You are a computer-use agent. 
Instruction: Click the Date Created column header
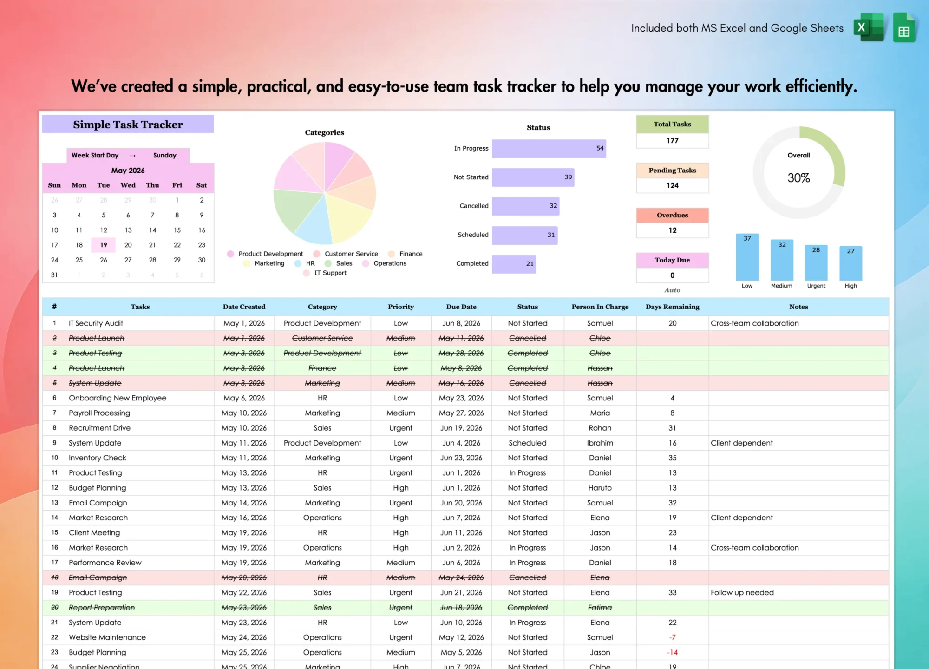tap(244, 307)
